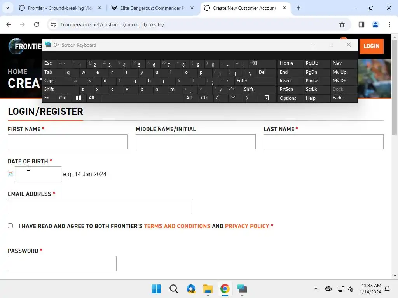Viewport: 398px width, 298px height.
Task: Select the Create New Customer Account tab
Action: 245,8
